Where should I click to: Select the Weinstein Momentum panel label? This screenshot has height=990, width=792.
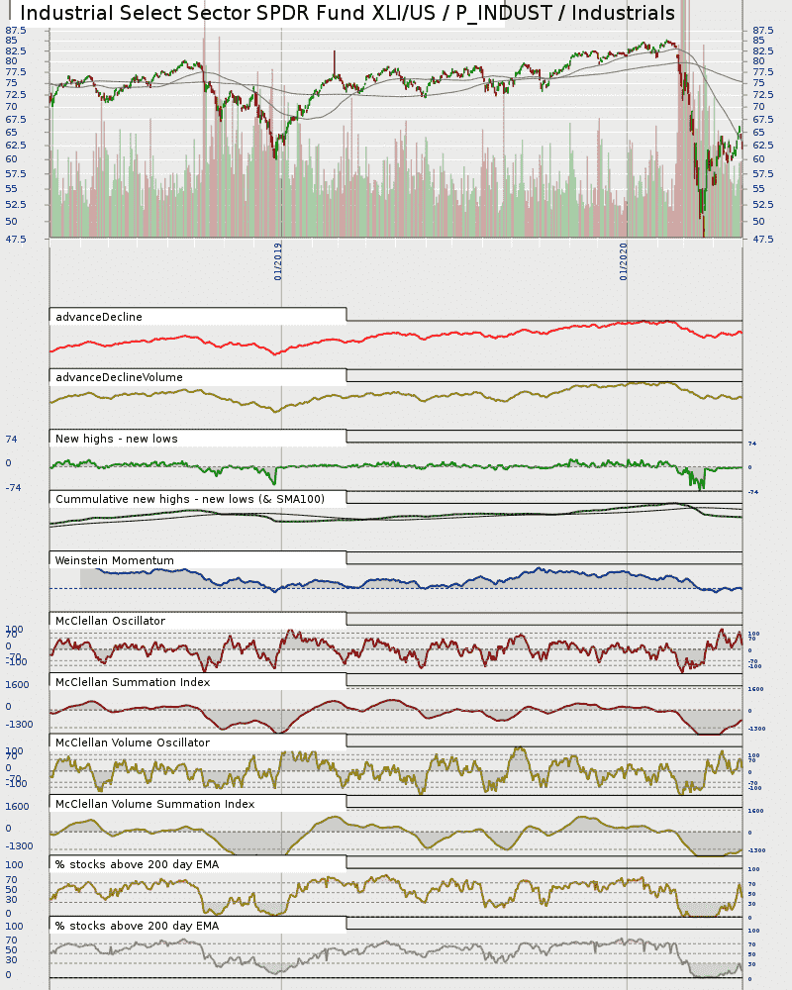(x=114, y=560)
